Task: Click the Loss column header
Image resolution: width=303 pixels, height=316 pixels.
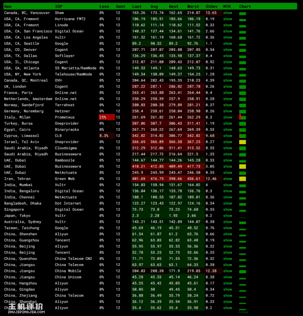Action: (x=104, y=6)
